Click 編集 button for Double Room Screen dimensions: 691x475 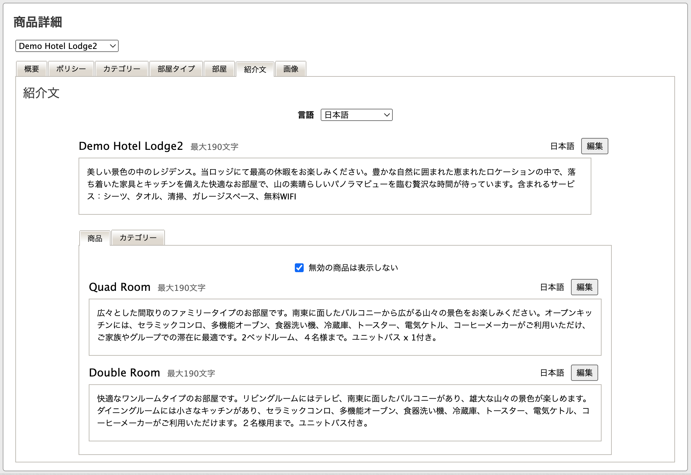coord(584,373)
